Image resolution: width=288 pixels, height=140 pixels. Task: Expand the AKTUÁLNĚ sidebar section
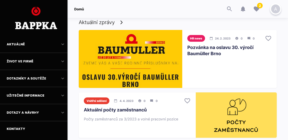coord(34,44)
